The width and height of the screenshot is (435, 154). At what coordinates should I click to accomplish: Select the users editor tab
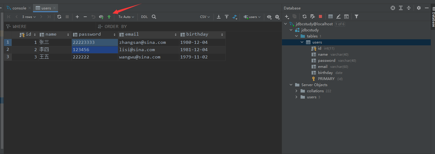click(x=46, y=8)
